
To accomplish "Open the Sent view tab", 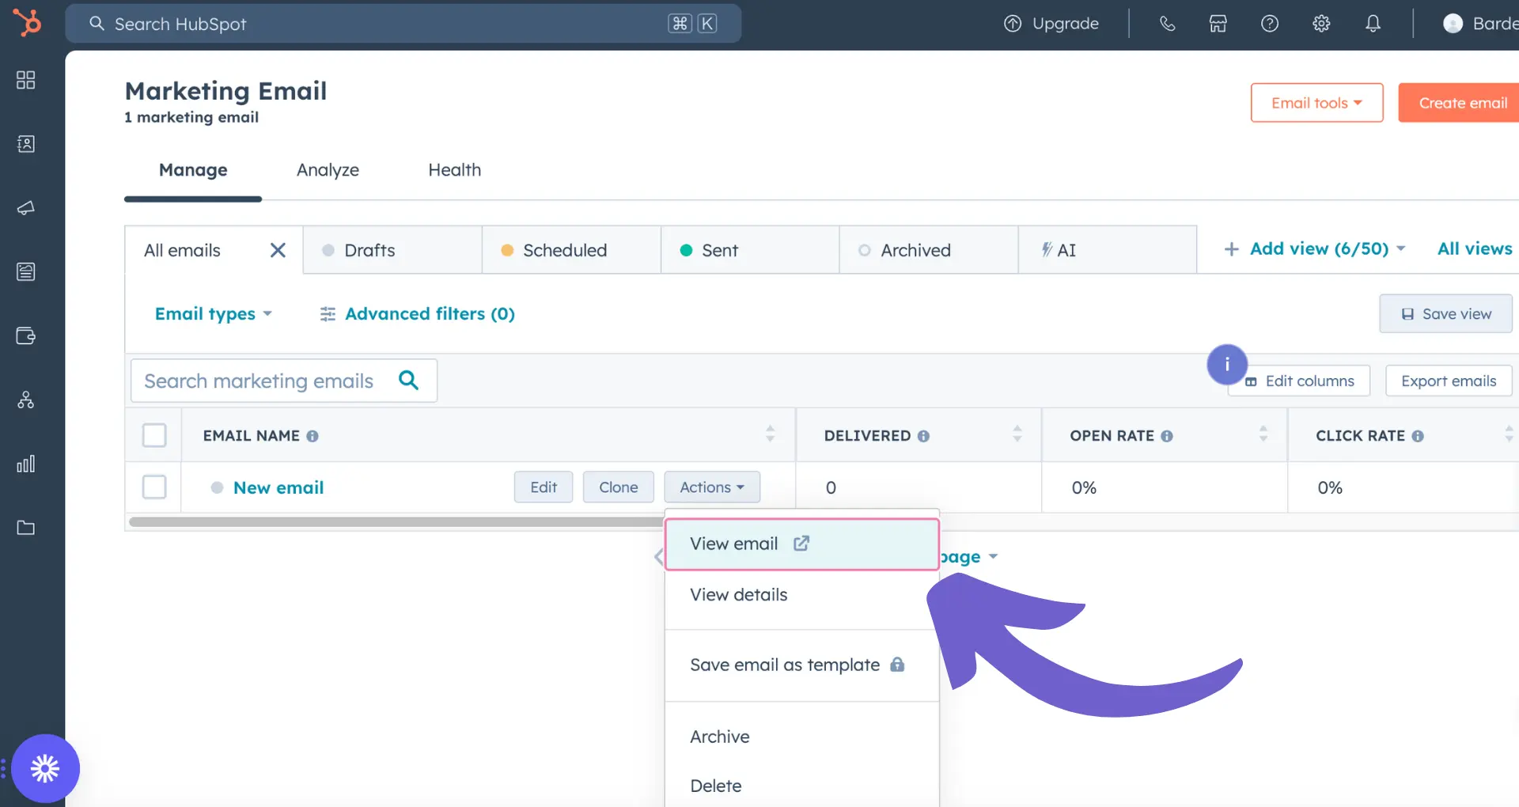I will [x=750, y=250].
